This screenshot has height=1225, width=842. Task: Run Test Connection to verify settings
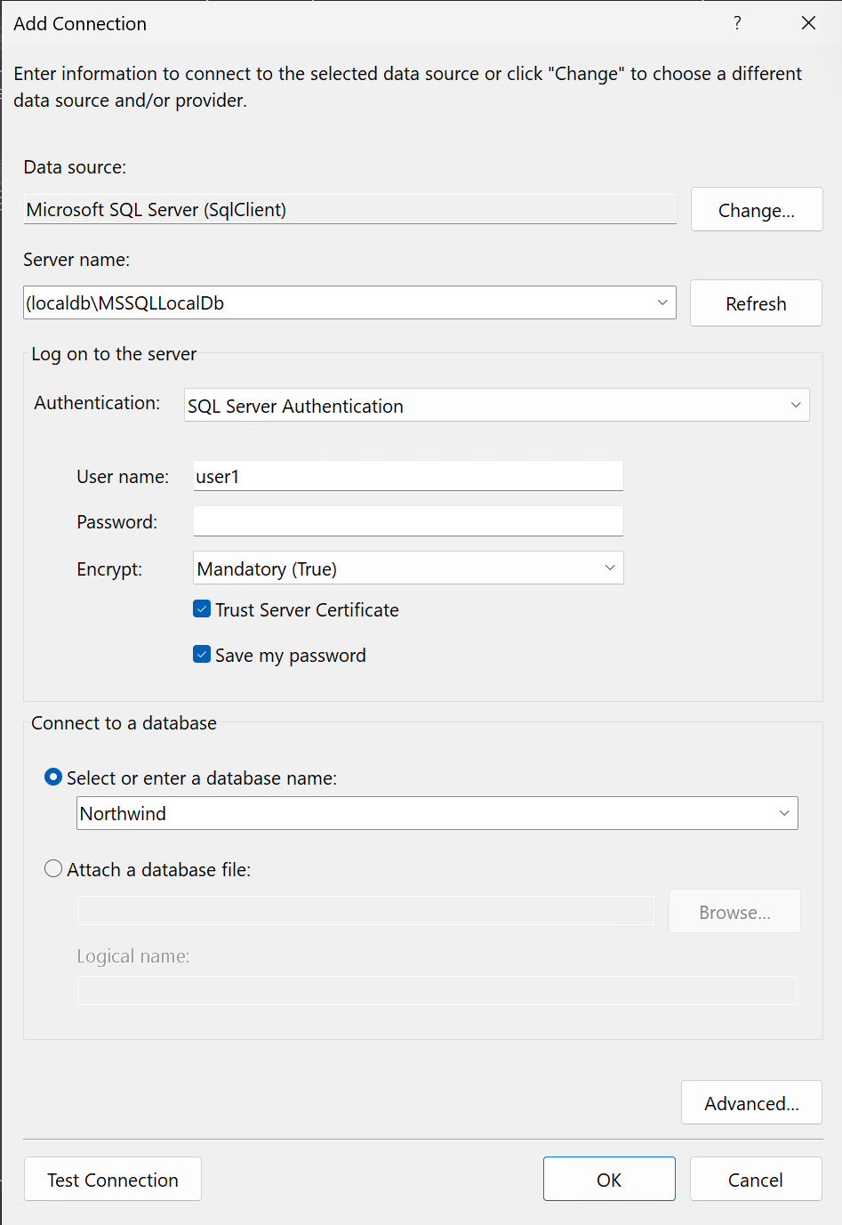click(112, 1179)
